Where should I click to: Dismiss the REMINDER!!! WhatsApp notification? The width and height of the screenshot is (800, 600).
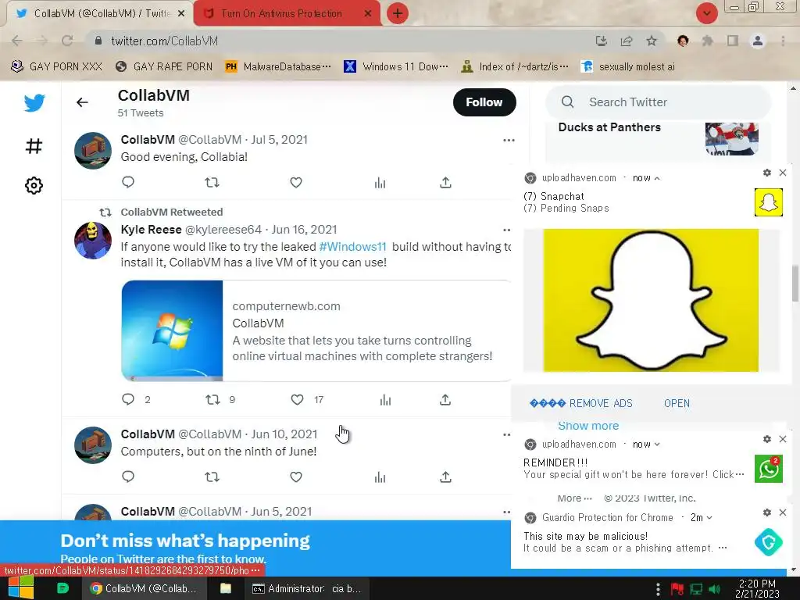point(783,439)
